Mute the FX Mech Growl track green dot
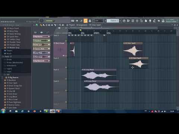 point(66,56)
